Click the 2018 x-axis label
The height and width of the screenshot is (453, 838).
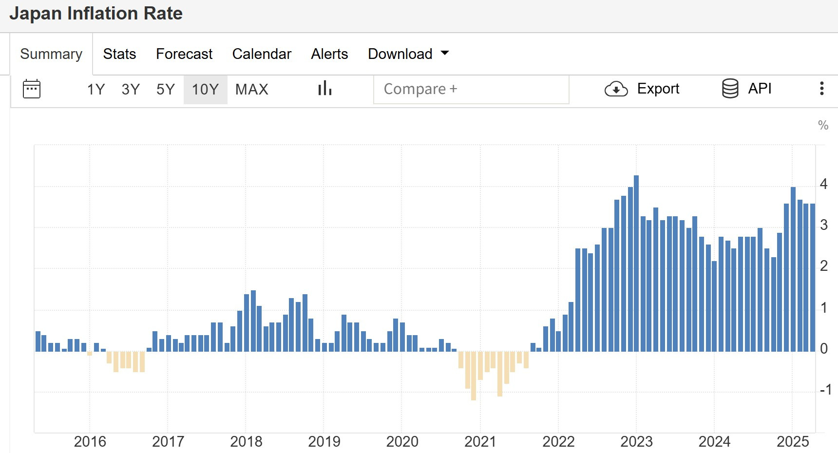coord(246,442)
